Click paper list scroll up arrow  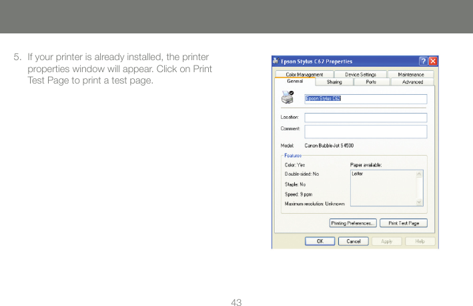[x=419, y=174]
